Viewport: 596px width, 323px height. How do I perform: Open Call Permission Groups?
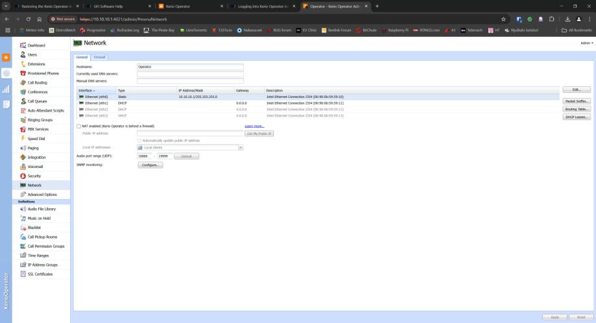pyautogui.click(x=46, y=246)
